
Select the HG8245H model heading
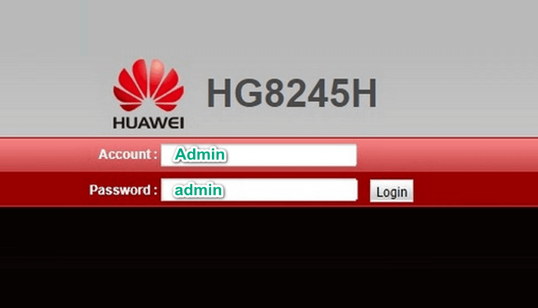point(292,93)
